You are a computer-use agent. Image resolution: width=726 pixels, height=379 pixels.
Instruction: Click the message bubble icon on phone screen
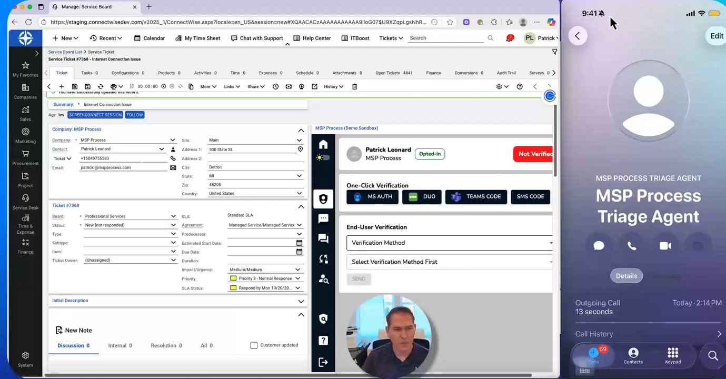coord(599,246)
